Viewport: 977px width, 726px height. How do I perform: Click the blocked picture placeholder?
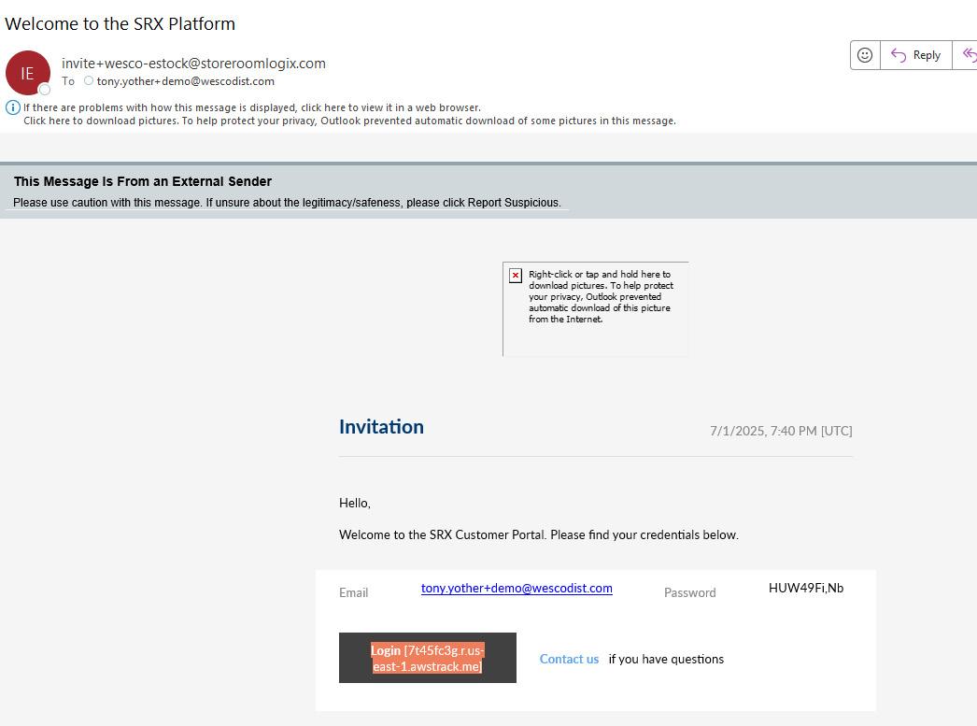tap(596, 309)
